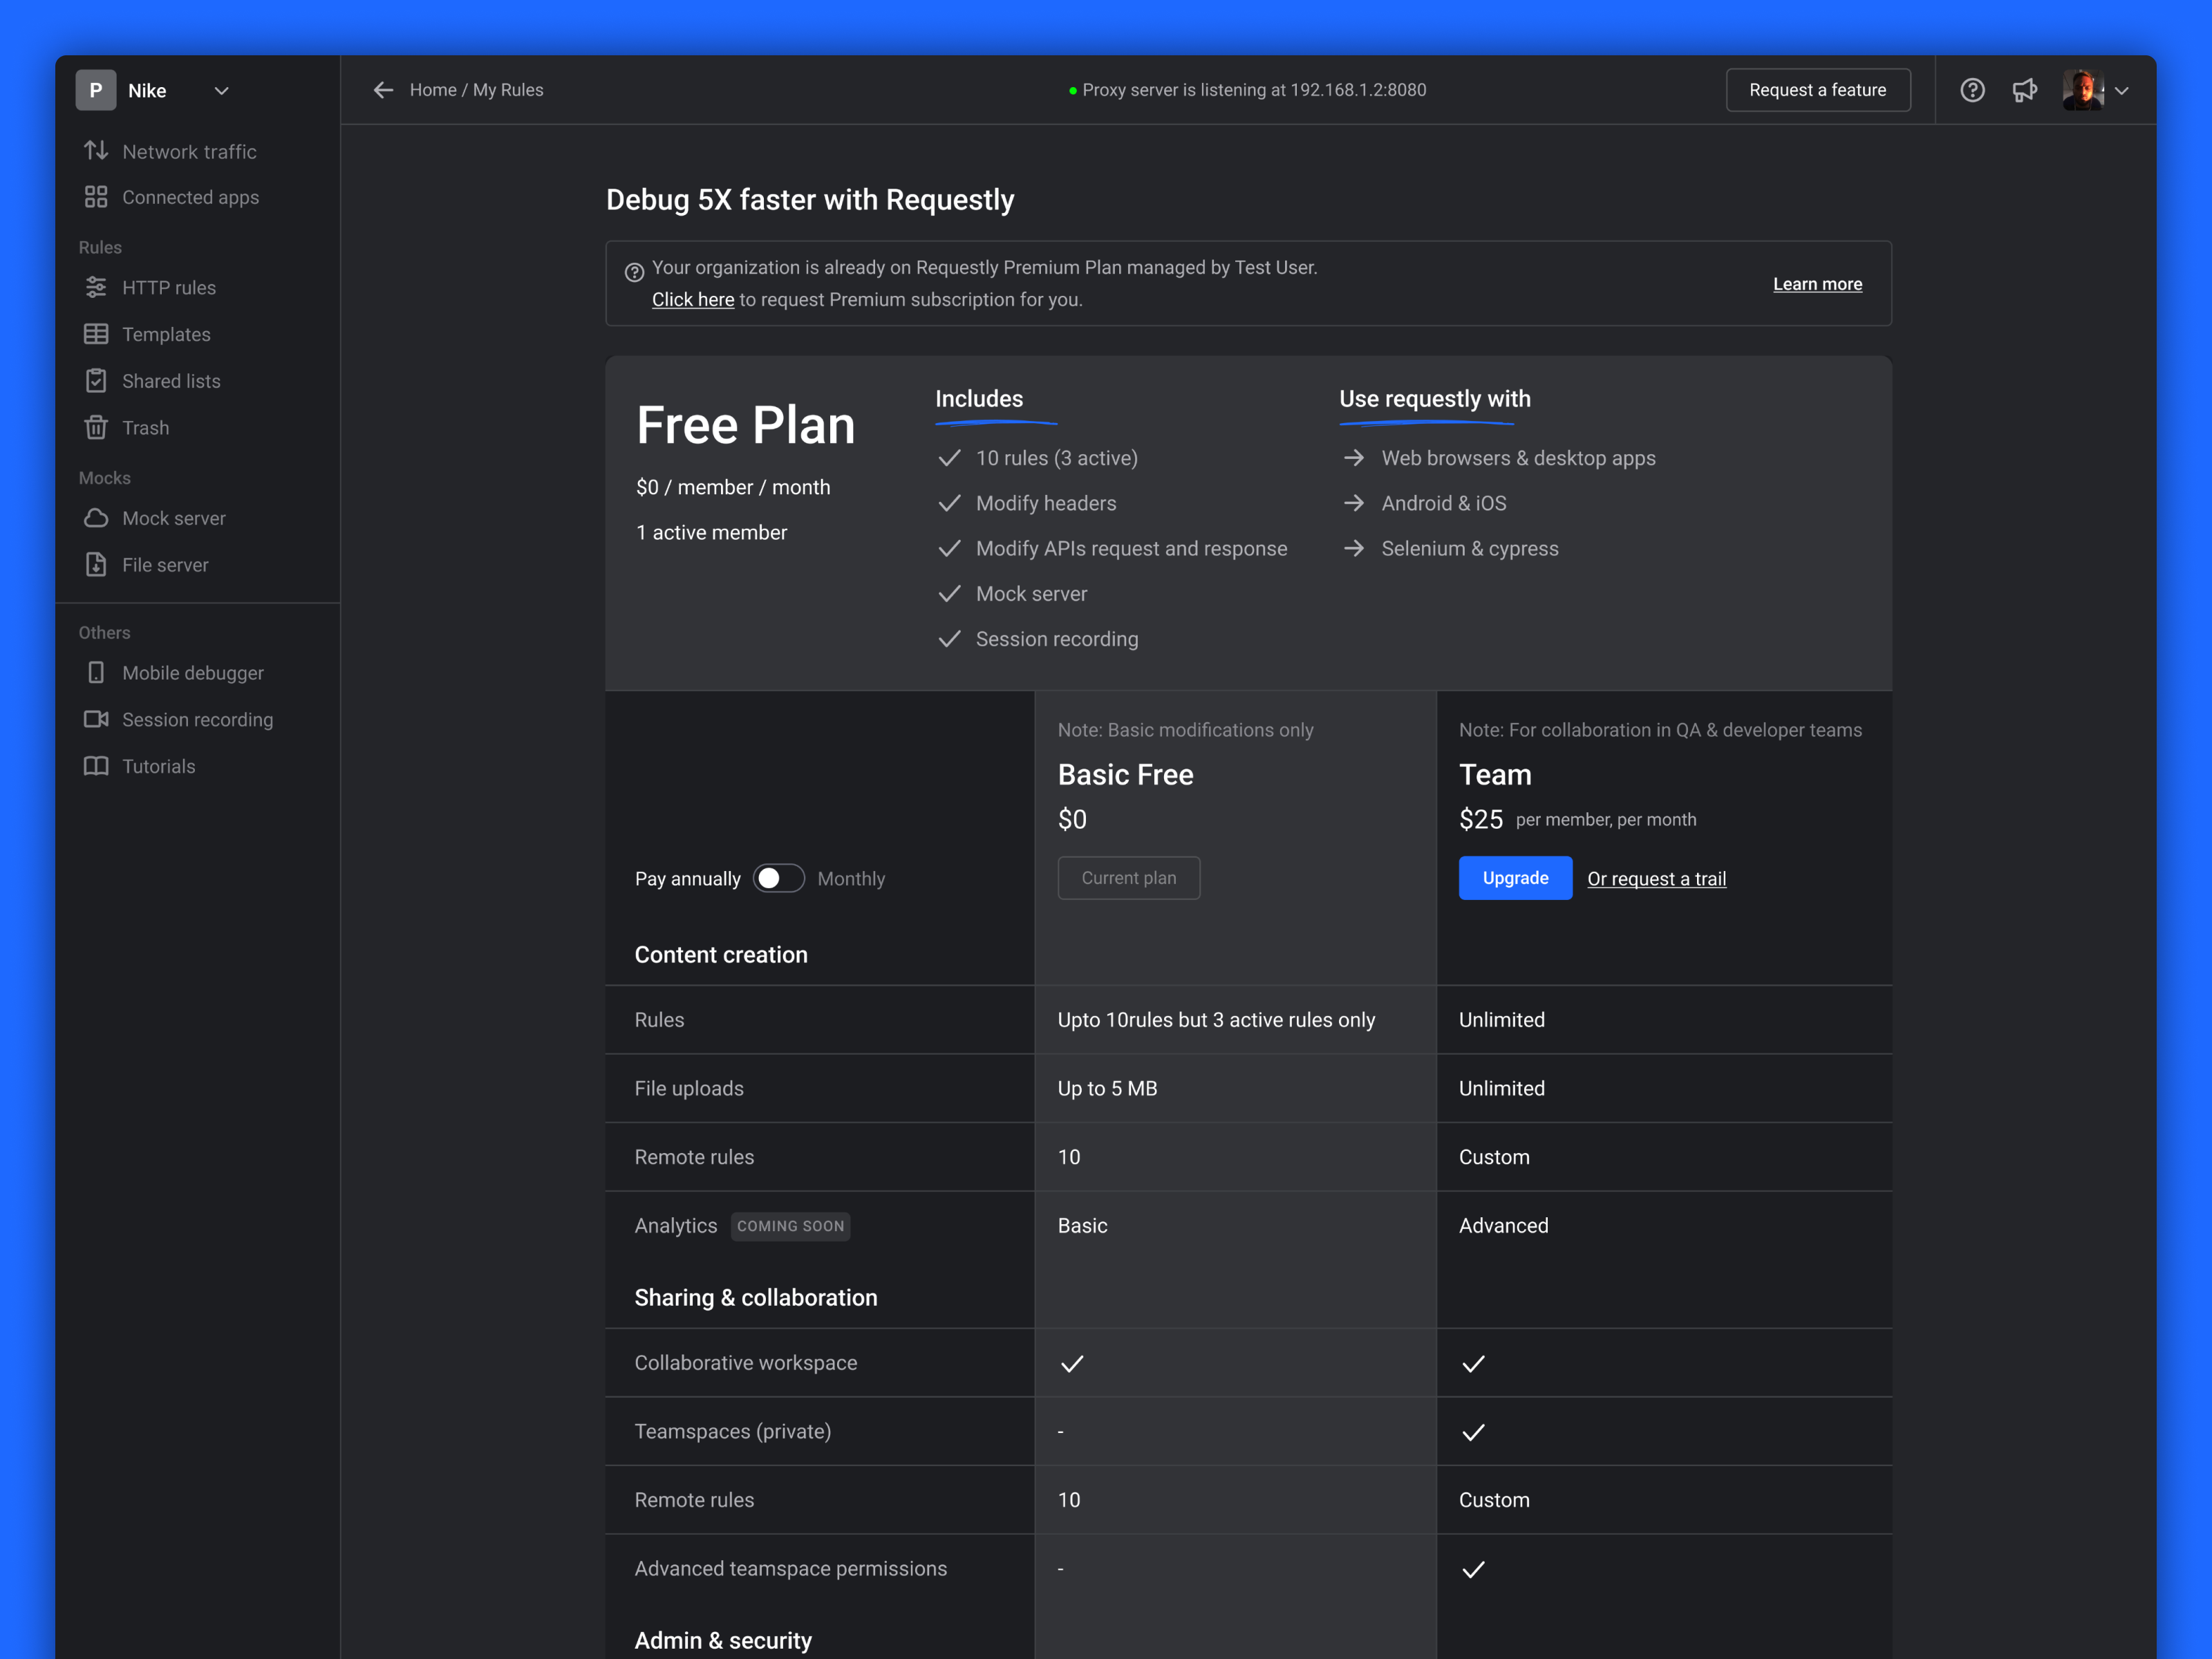Screen dimensions: 2212x1659
Task: Select File server under Mocks
Action: coord(165,564)
